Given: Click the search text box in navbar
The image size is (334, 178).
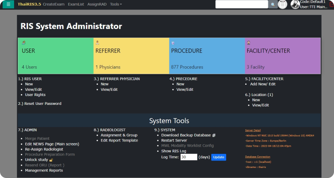Looking at the screenshot, I should pos(241,4).
